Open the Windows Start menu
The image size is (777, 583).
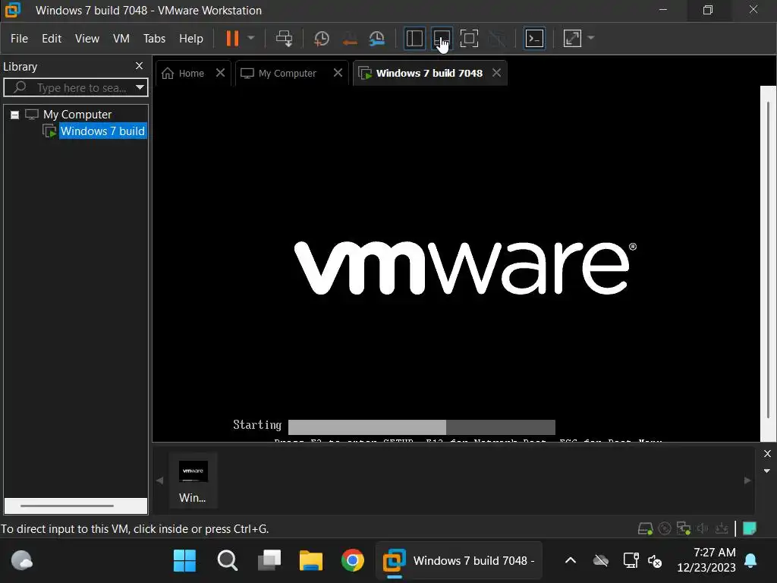coord(185,561)
